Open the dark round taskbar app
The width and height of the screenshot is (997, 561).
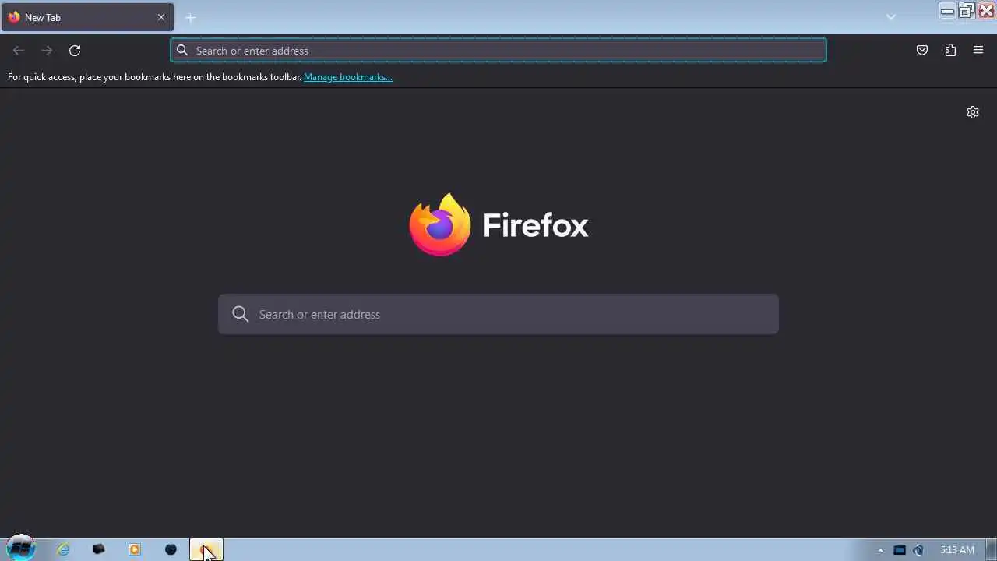171,549
